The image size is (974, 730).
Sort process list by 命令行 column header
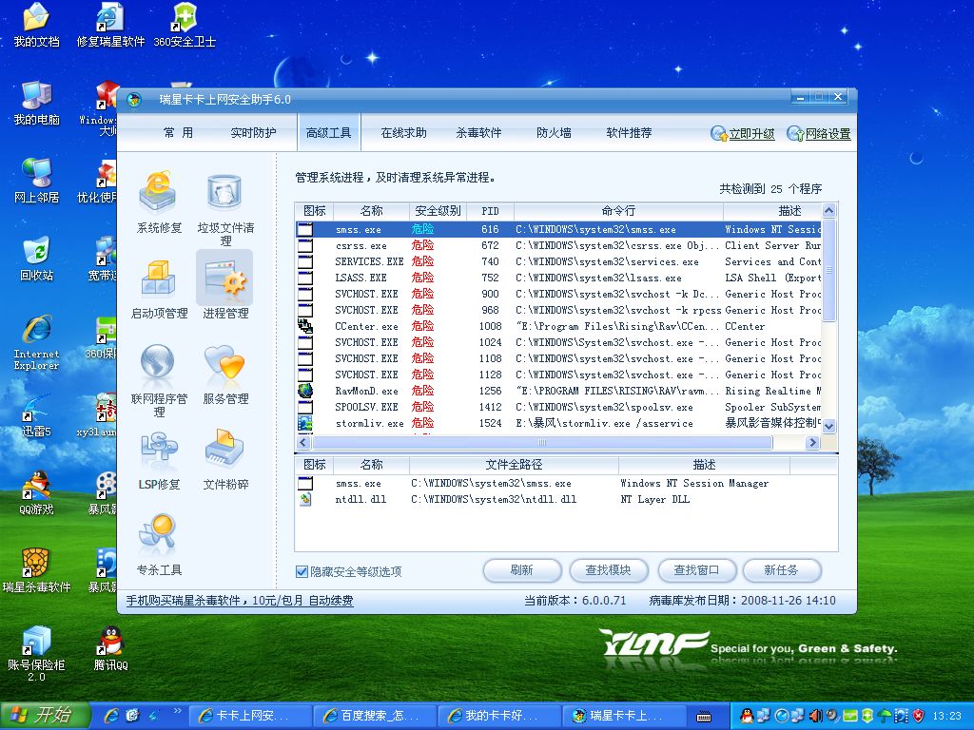click(618, 211)
